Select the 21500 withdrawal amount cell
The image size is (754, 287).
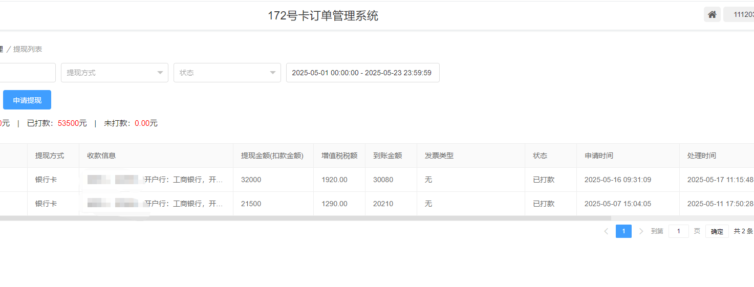251,204
